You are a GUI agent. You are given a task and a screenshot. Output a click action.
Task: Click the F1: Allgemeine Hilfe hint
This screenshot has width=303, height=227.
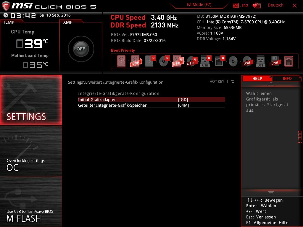(x=267, y=223)
